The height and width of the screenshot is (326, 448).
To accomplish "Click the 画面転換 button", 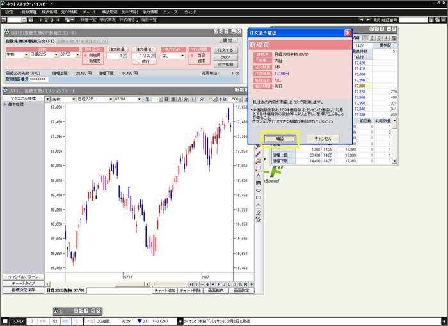I will [216, 290].
